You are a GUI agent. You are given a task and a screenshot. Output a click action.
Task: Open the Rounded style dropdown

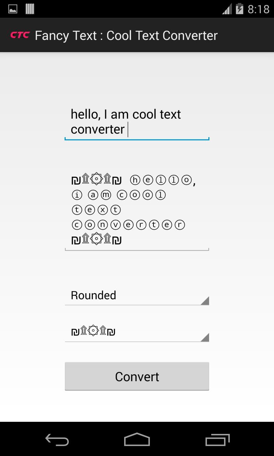click(137, 295)
